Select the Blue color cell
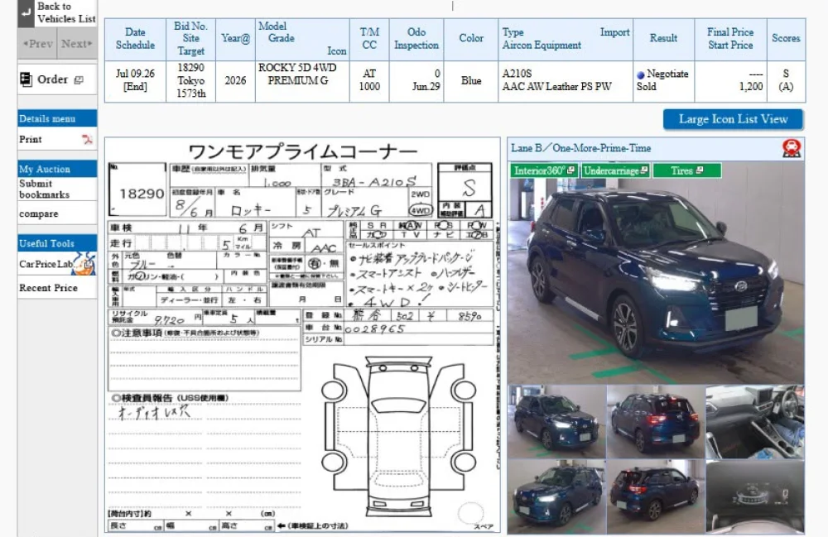The width and height of the screenshot is (828, 537). [x=471, y=81]
